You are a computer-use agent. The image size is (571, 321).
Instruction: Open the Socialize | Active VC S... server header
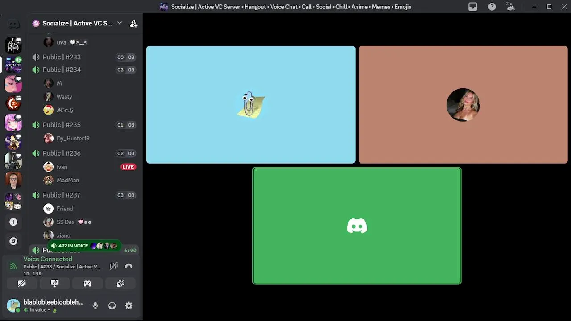point(78,23)
